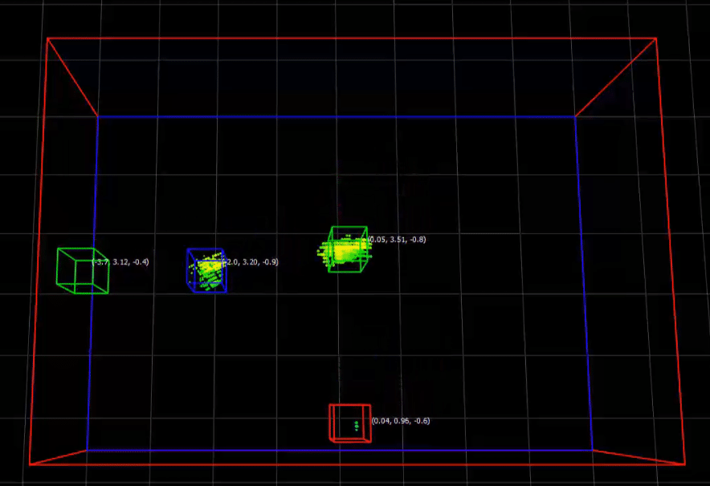Pick the small red bounding box

pos(350,423)
